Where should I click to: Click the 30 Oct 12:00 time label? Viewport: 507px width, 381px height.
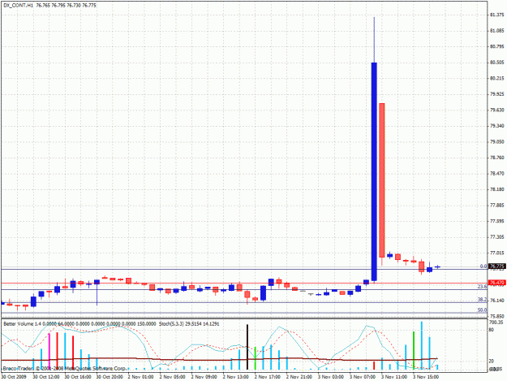coord(46,377)
